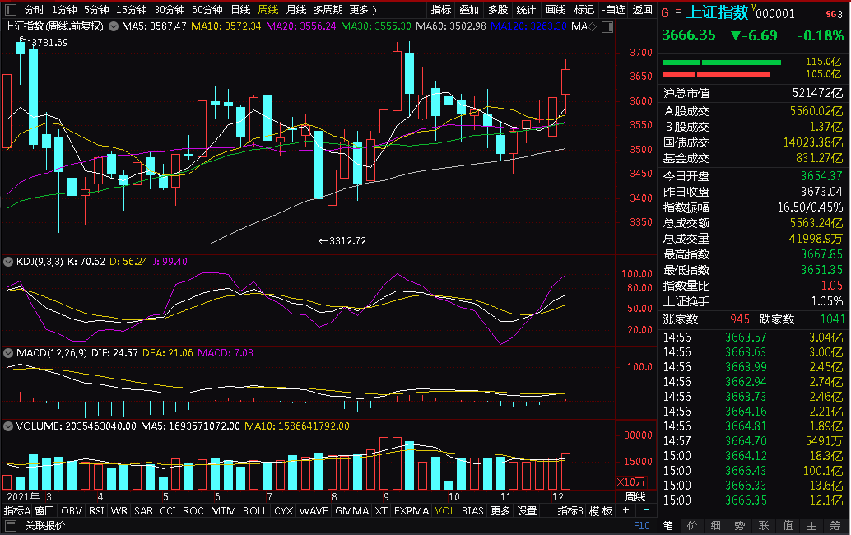Open the 统计 statistics button

tap(526, 10)
